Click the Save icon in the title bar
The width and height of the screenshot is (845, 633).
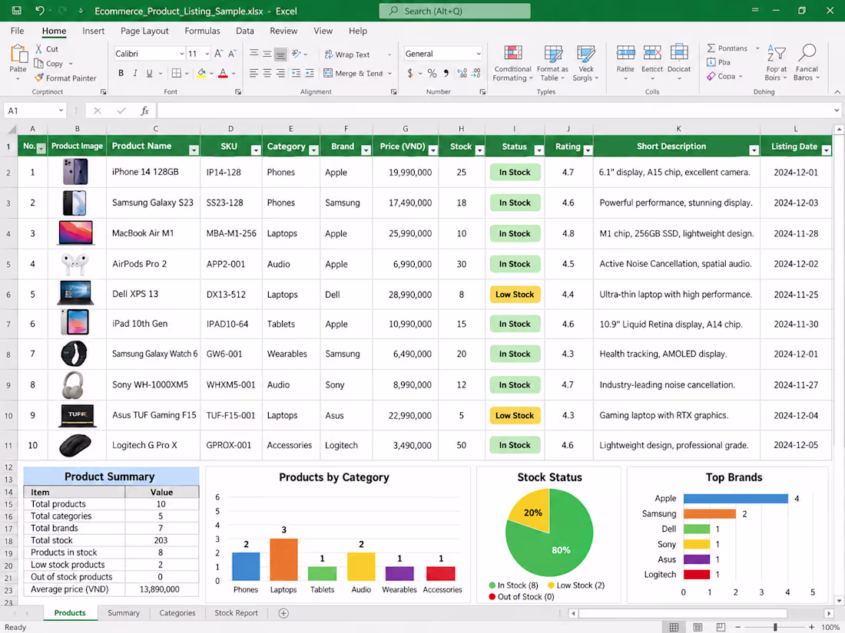point(16,11)
